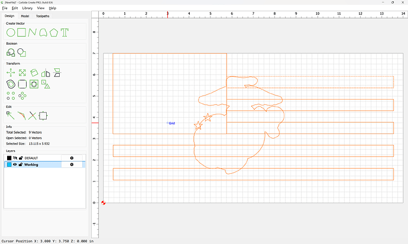Hide the Working layer
The width and height of the screenshot is (408, 244).
coord(15,164)
